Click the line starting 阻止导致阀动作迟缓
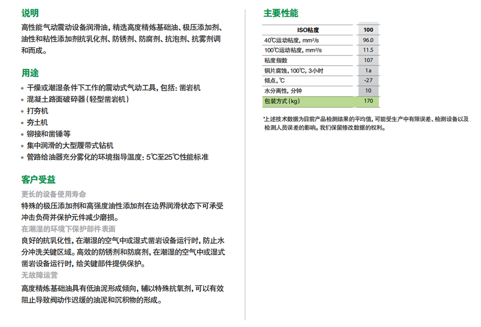The image size is (481, 327). (x=92, y=300)
